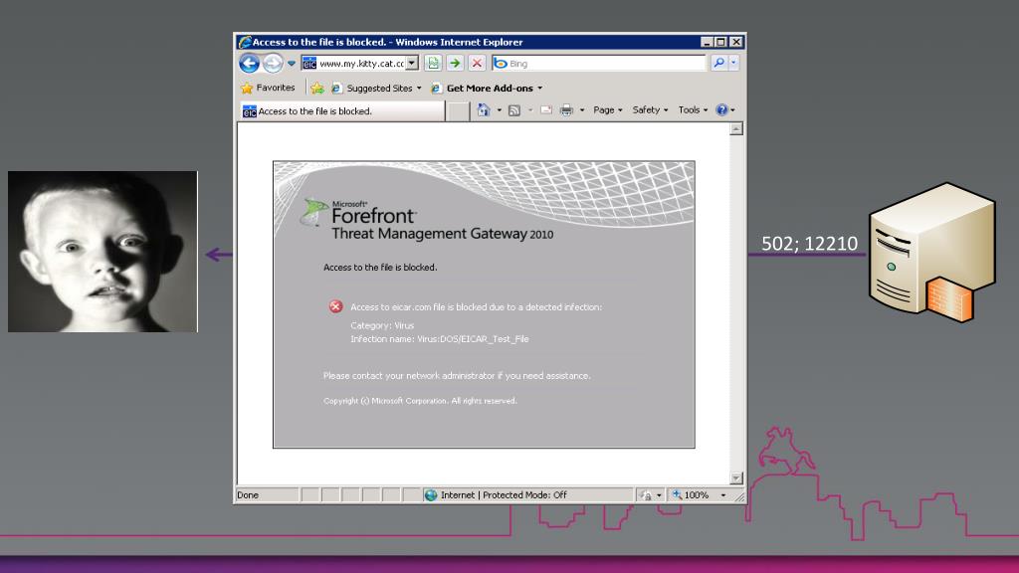Expand the Home button dropdown arrow
This screenshot has height=573, width=1019.
pyautogui.click(x=500, y=109)
